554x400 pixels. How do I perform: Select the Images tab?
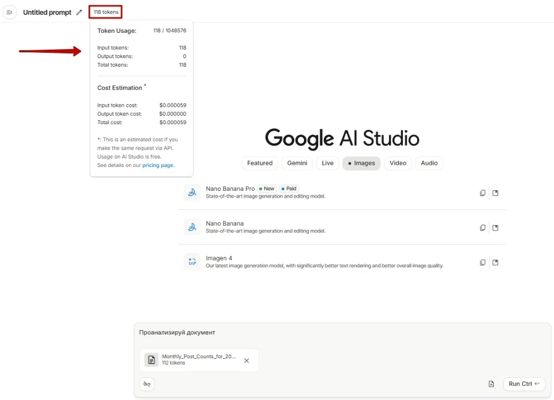coord(361,163)
